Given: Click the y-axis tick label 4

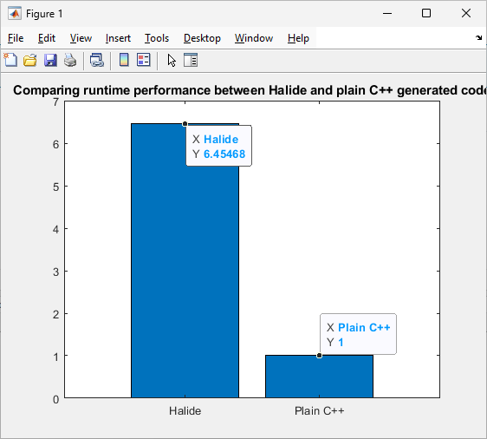Looking at the screenshot, I should tap(56, 229).
